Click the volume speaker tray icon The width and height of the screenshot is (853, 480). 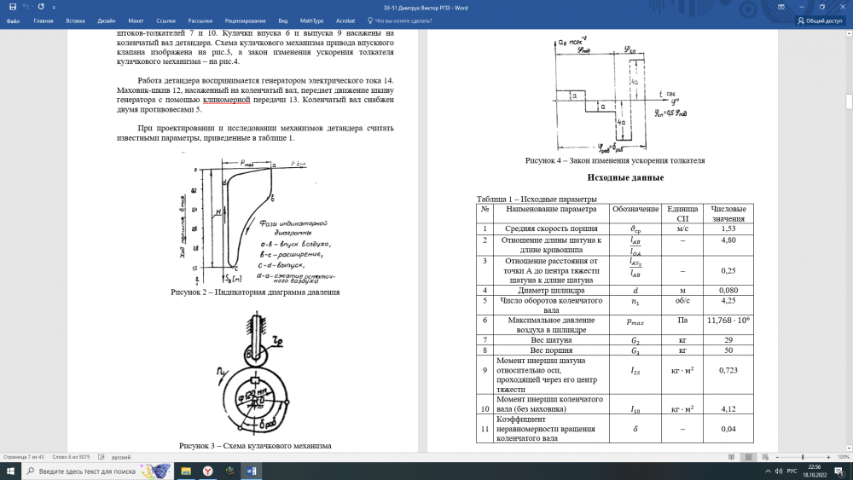[779, 471]
